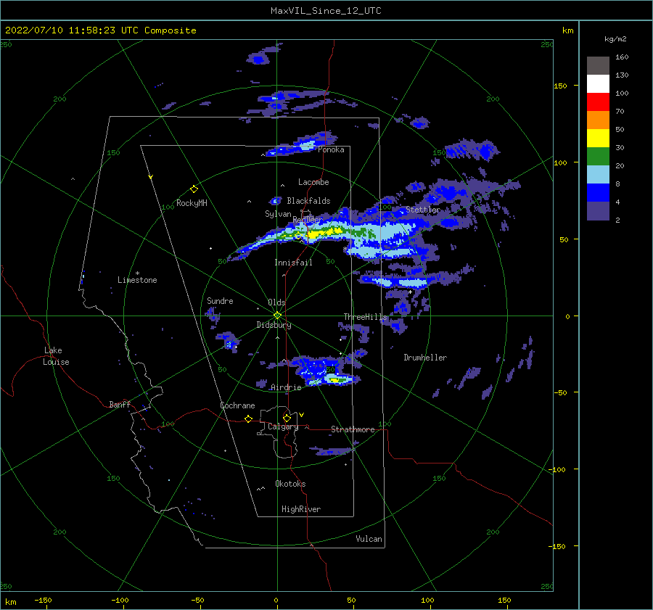This screenshot has height=610, width=653.
Task: Click the yellow radar site marker at Olds
Action: (x=277, y=316)
